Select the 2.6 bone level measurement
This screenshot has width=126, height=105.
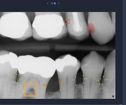click(86, 79)
